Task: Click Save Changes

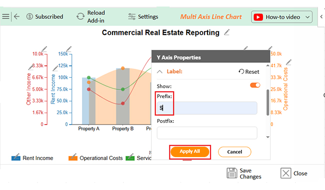Action: [x=244, y=173]
